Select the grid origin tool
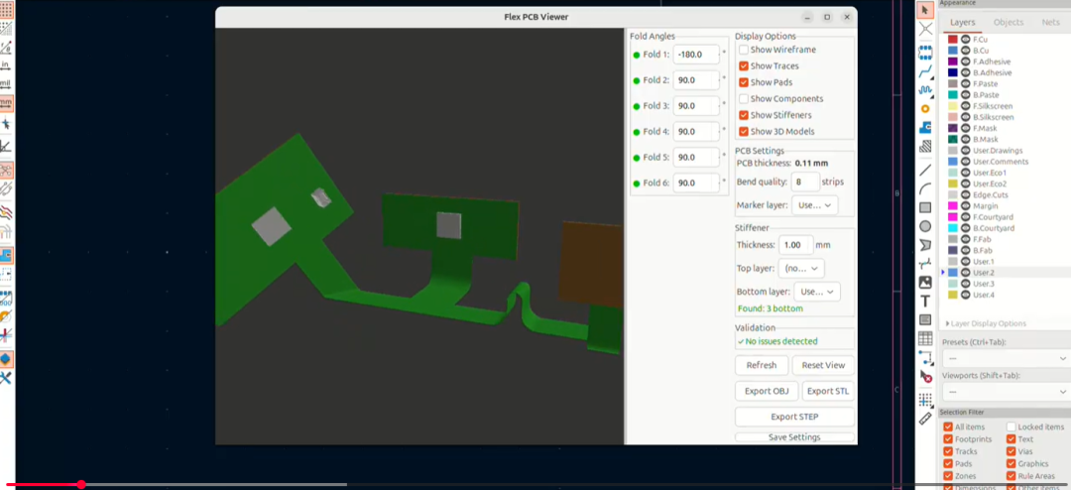 (925, 399)
